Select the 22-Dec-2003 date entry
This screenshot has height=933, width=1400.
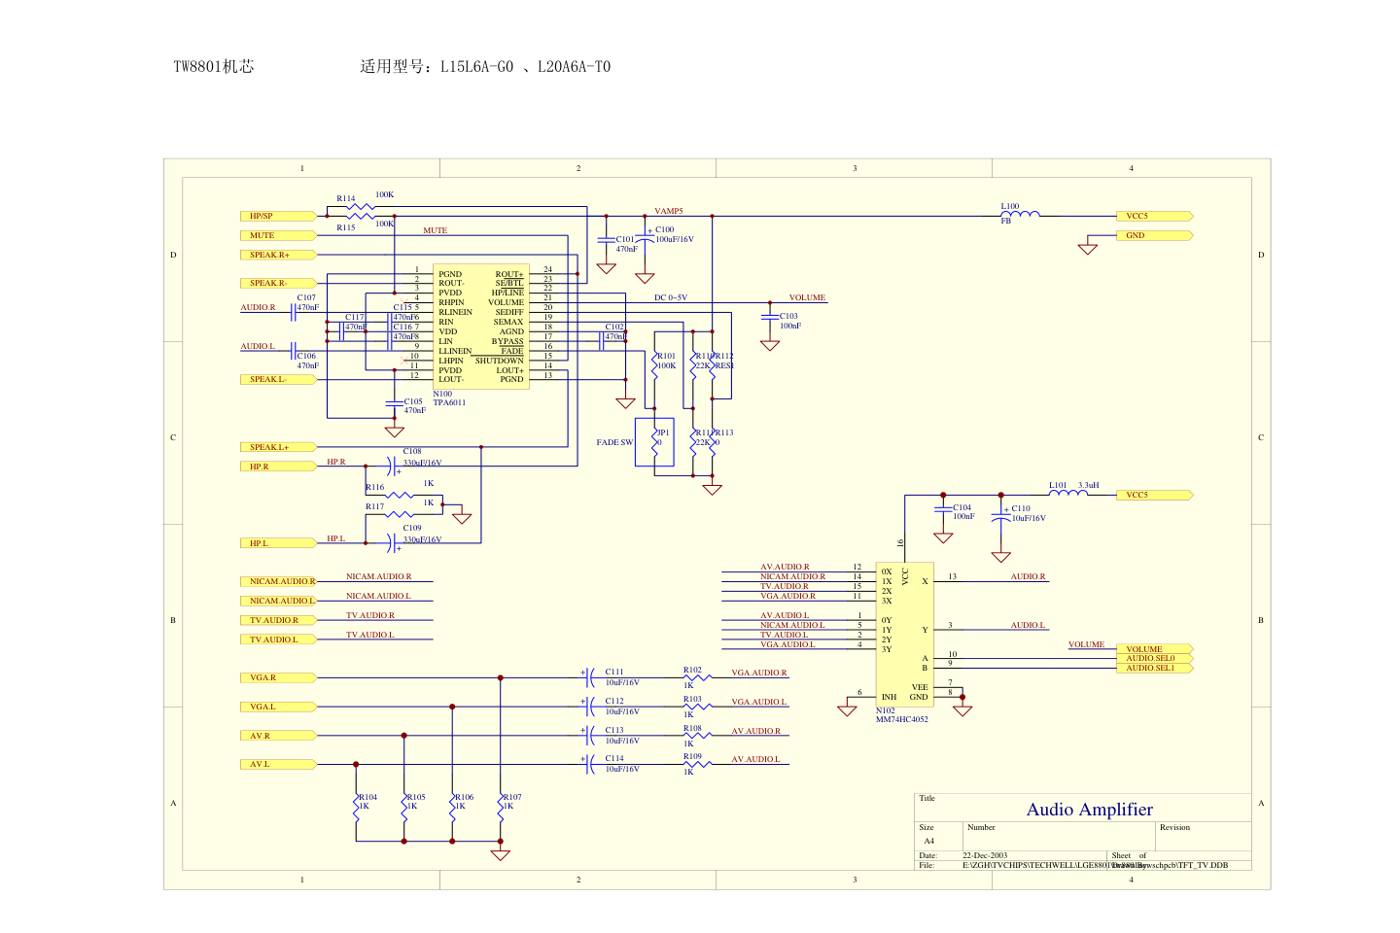pyautogui.click(x=985, y=855)
